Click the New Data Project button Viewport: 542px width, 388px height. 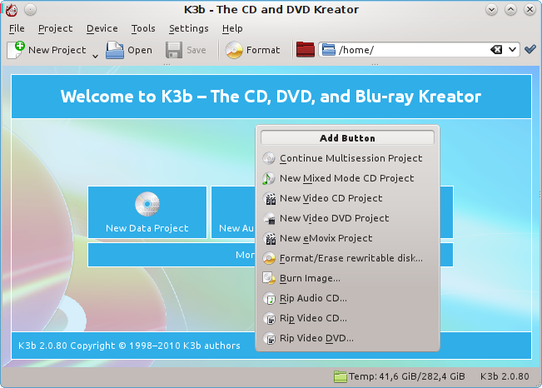[x=147, y=212]
